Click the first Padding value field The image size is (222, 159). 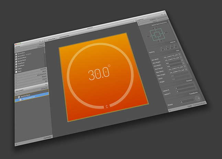pyautogui.click(x=162, y=50)
